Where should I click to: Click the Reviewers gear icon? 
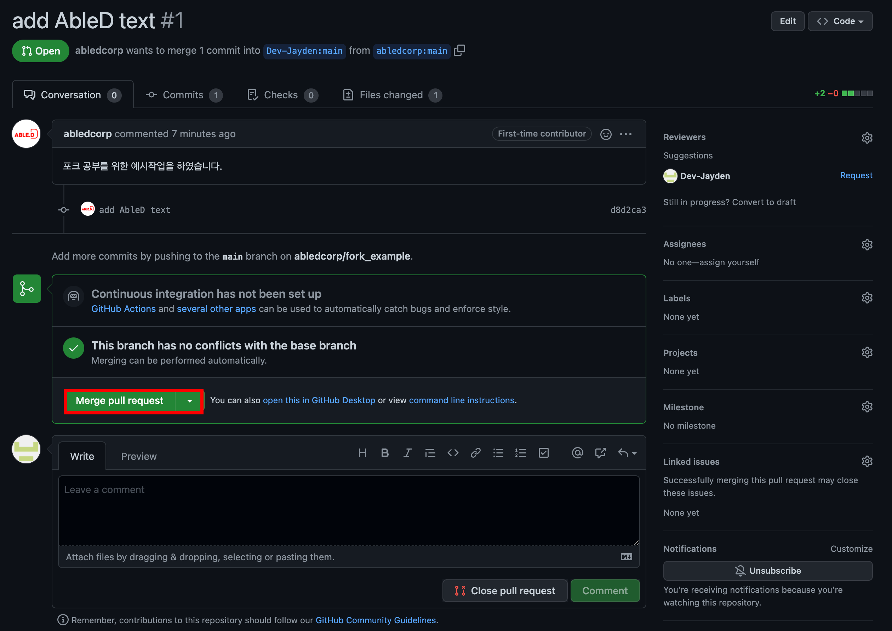pyautogui.click(x=867, y=138)
